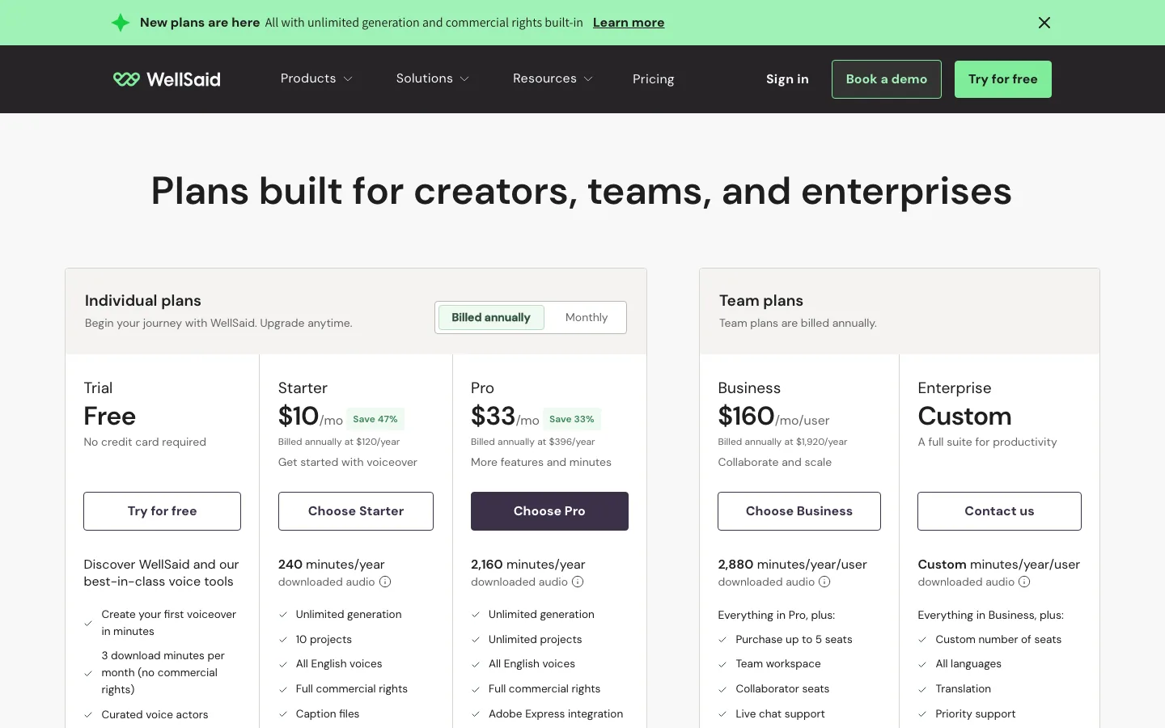The width and height of the screenshot is (1165, 728).
Task: Open info icon beside Business downloaded audio
Action: point(824,582)
